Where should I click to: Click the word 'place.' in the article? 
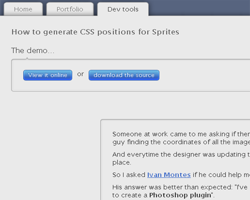tap(121, 162)
